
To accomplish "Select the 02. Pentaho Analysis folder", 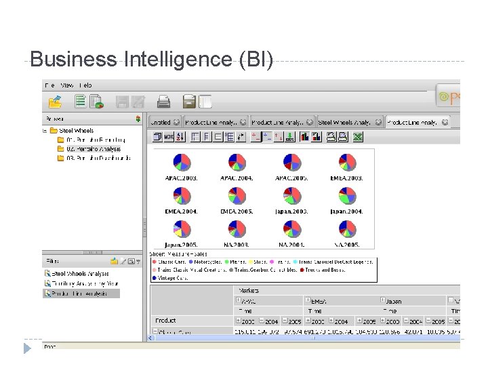I will coord(89,148).
